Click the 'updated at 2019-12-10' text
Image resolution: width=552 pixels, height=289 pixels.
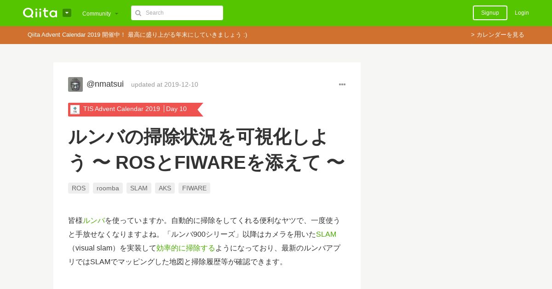click(165, 84)
